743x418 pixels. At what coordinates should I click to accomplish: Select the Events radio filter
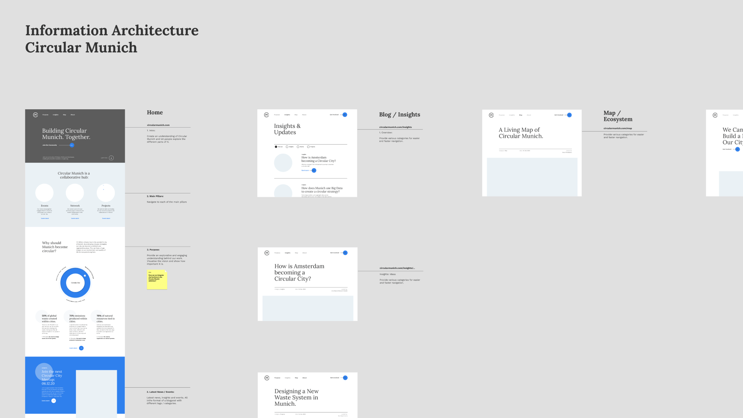click(298, 147)
